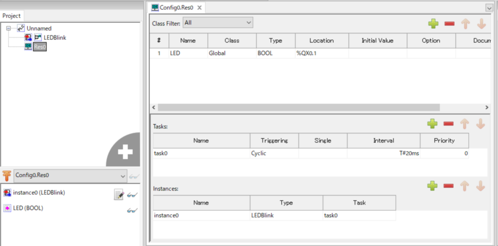Viewport: 498px width, 246px height.
Task: Open the Class Filter dropdown
Action: (x=218, y=22)
